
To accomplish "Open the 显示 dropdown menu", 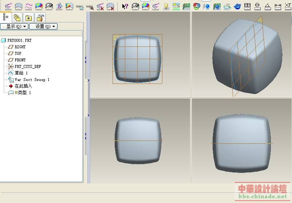I will coord(14,26).
